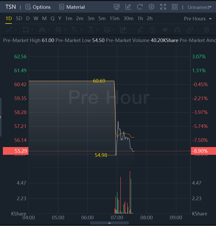Toggle the magnet snap mode
The width and height of the screenshot is (216, 226).
pos(177,30)
